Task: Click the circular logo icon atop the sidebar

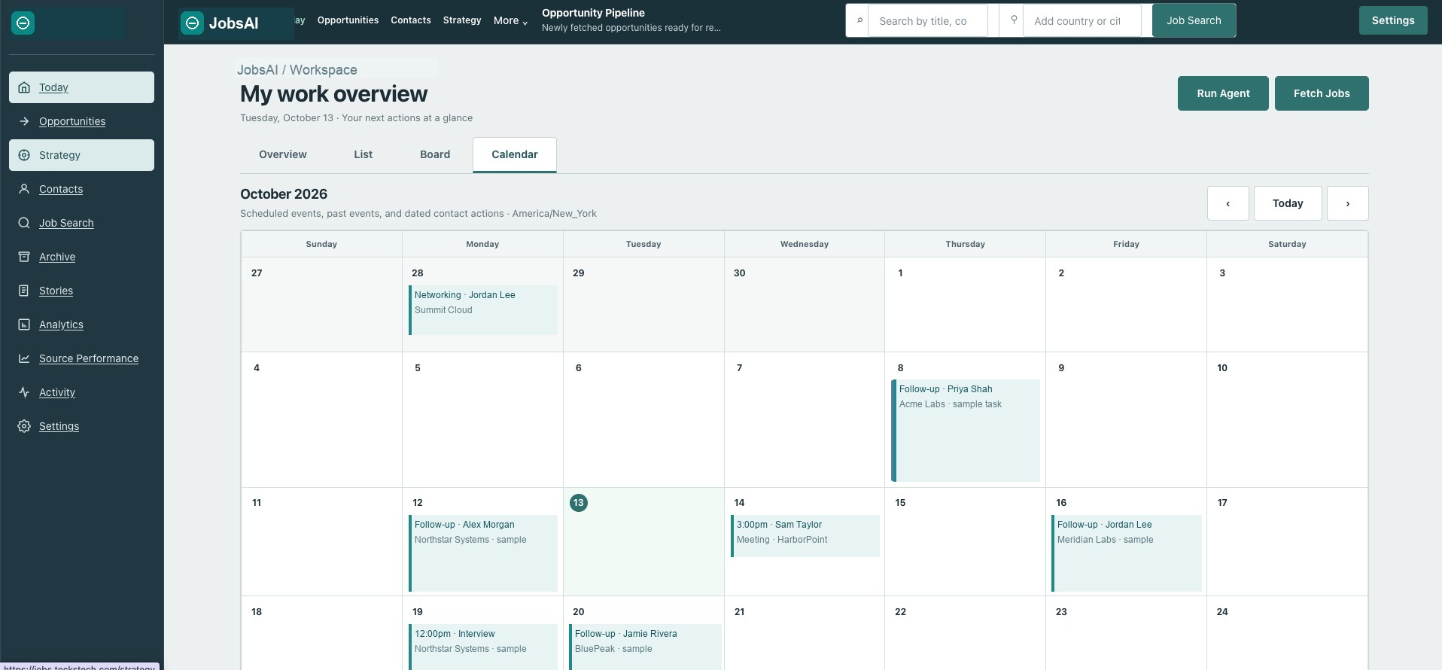Action: point(23,23)
